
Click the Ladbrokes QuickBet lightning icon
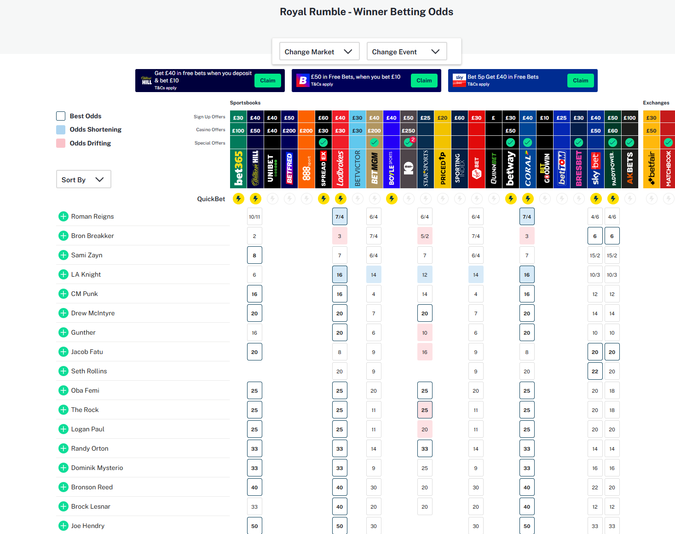[340, 198]
